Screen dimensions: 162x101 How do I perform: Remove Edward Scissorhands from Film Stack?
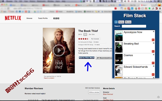154,66
